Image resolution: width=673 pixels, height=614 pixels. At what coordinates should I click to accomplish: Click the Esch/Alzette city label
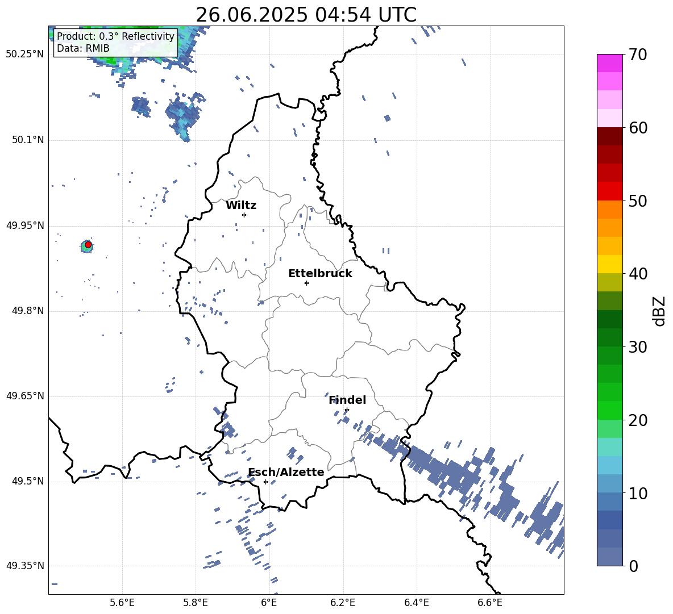click(x=286, y=473)
